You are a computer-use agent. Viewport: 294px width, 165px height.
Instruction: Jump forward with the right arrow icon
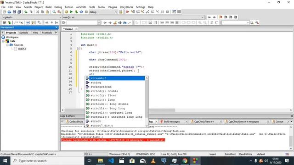coord(214,17)
